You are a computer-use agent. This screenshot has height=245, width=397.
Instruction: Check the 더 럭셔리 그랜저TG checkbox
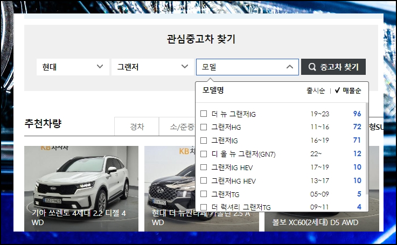click(204, 207)
